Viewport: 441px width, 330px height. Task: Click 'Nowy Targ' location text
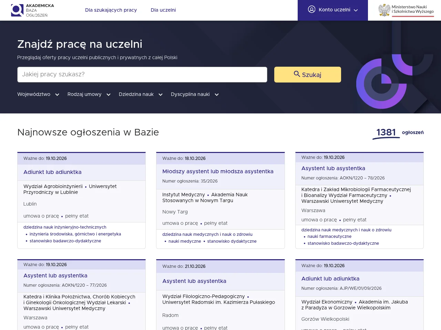click(175, 212)
